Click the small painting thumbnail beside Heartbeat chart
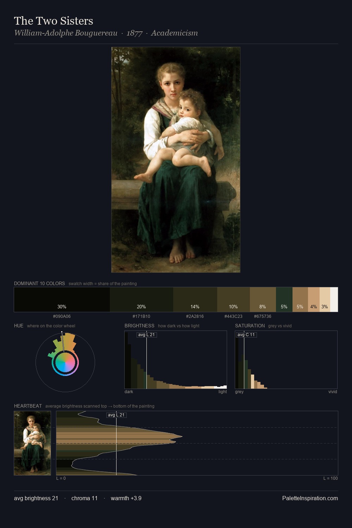Viewport: 352px width, 528px height. (32, 443)
